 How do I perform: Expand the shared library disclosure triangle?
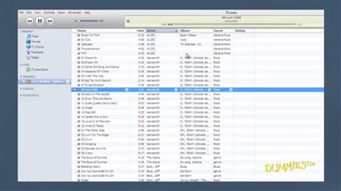point(23,81)
